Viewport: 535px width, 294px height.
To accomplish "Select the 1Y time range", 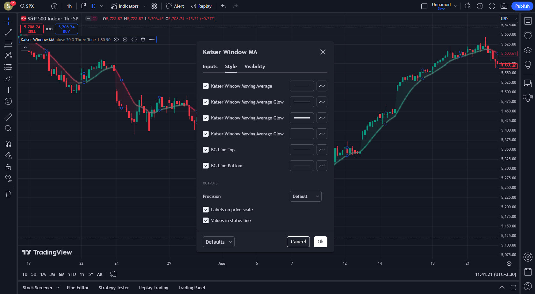I will tap(82, 274).
